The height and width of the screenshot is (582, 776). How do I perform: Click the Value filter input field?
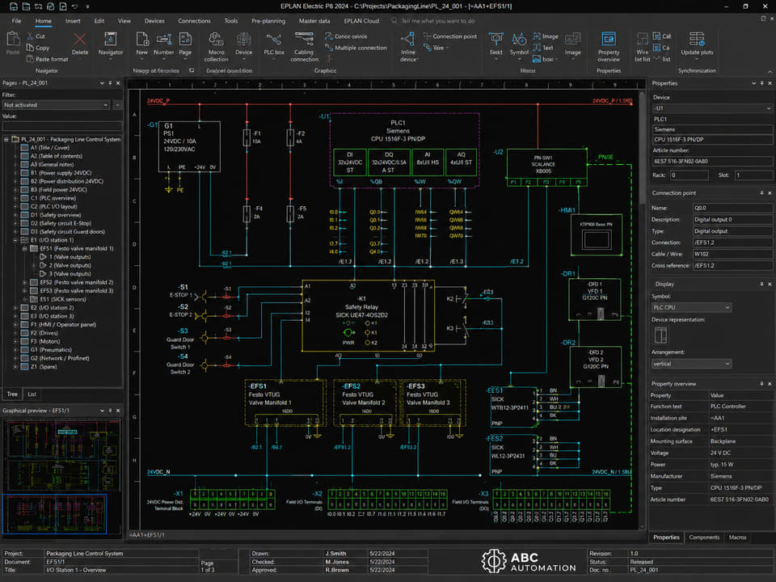pyautogui.click(x=62, y=126)
